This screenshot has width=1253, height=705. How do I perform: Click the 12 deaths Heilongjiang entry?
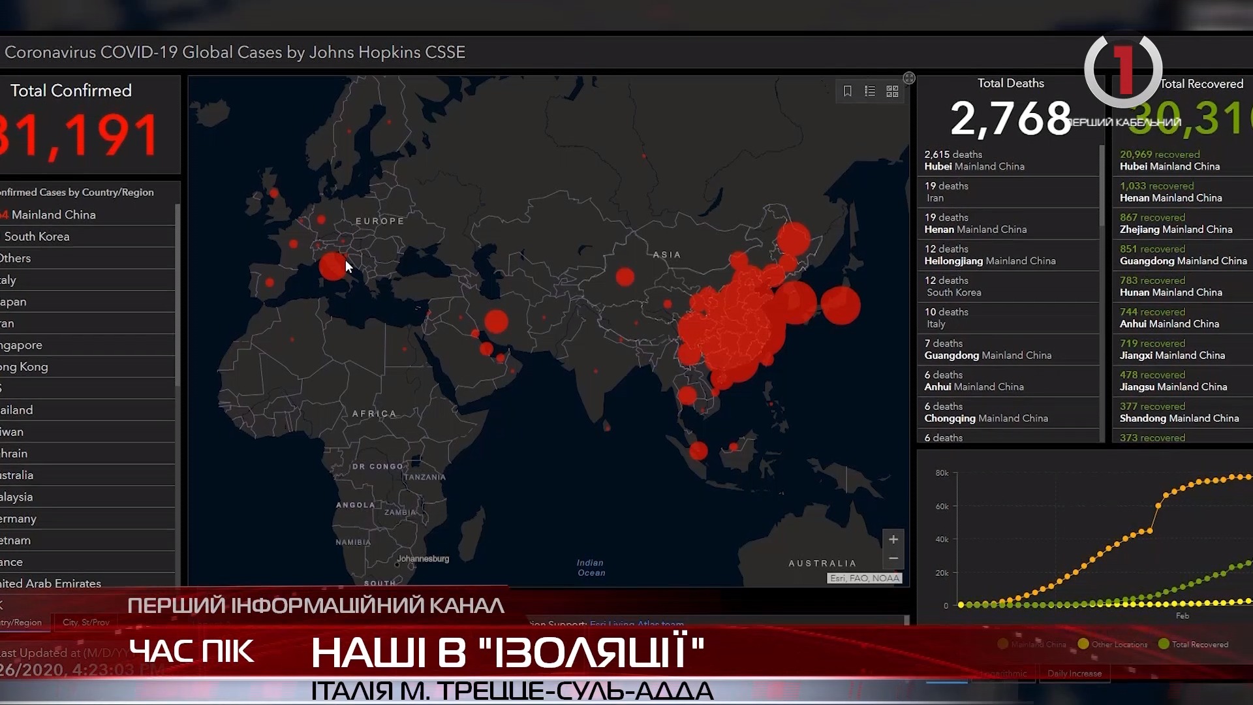click(x=1008, y=255)
